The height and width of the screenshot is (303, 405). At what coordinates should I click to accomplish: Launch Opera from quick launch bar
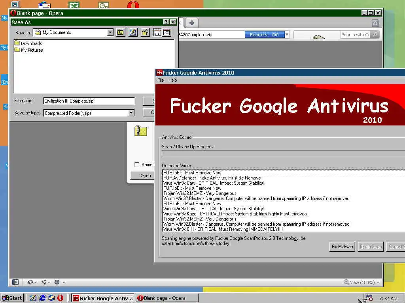pyautogui.click(x=60, y=298)
